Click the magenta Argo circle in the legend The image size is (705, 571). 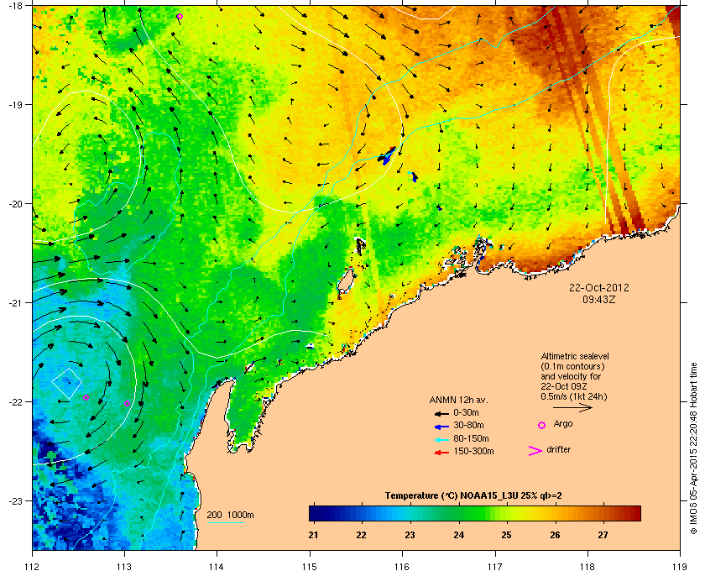(542, 425)
